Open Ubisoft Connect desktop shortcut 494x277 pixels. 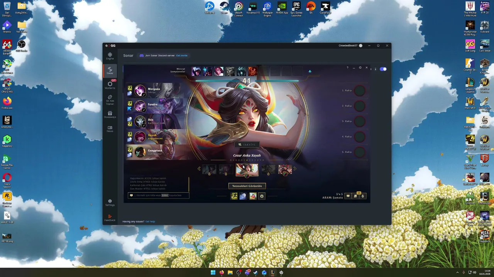tap(239, 9)
